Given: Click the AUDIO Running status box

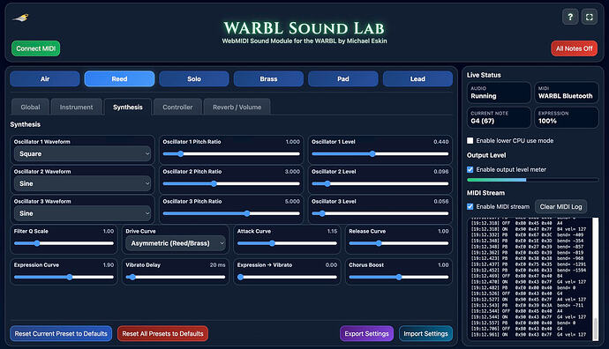Looking at the screenshot, I should click(499, 93).
